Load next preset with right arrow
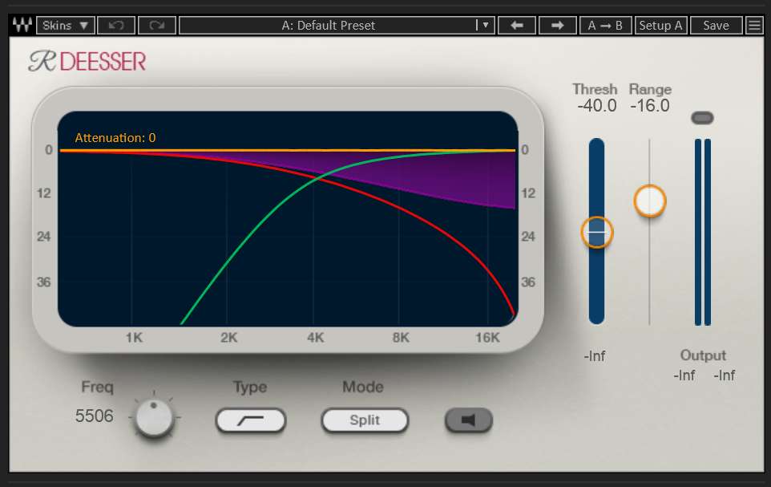The width and height of the screenshot is (771, 487). 558,25
